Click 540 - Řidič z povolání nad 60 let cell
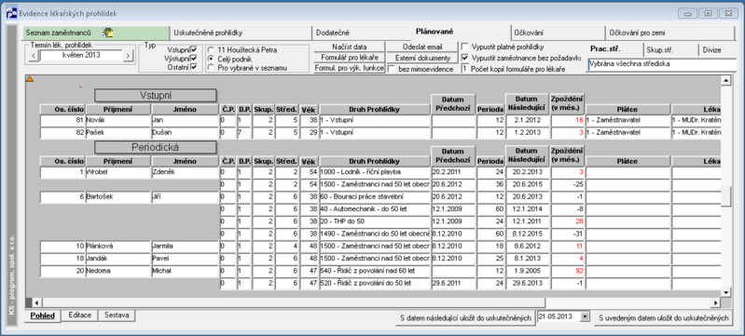The image size is (745, 336). pos(375,271)
